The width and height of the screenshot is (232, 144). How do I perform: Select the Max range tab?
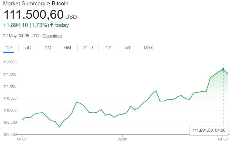coord(148,48)
